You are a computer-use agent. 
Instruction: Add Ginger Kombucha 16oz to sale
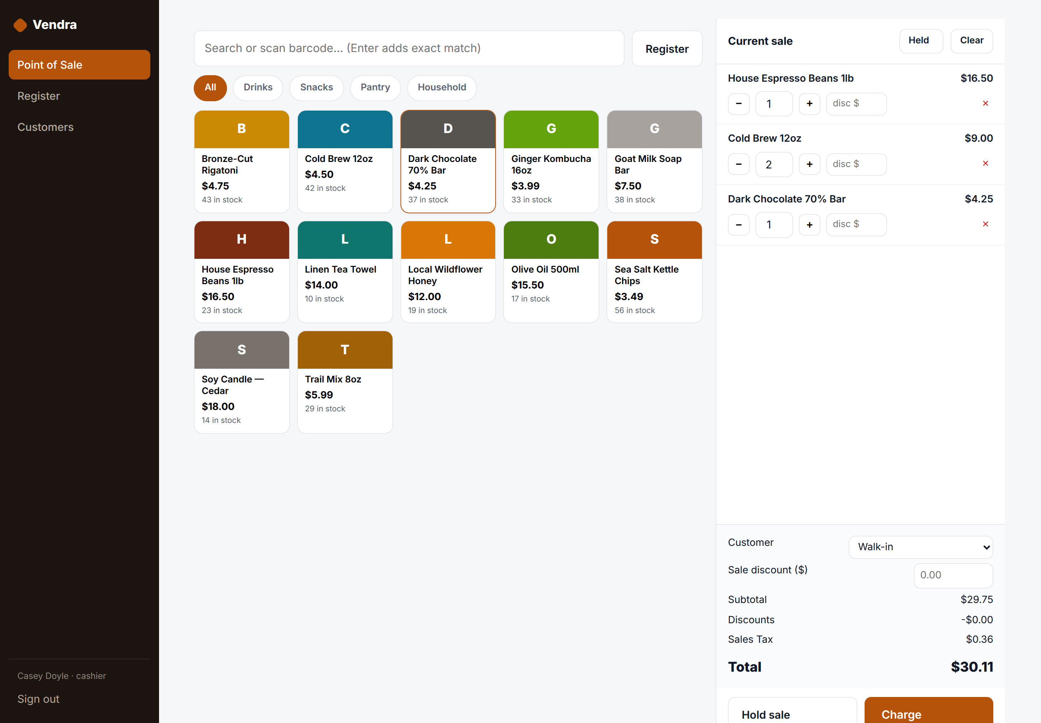click(551, 161)
